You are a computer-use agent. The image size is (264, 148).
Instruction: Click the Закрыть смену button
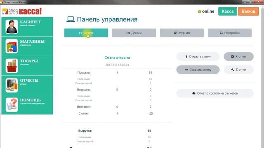point(198,69)
